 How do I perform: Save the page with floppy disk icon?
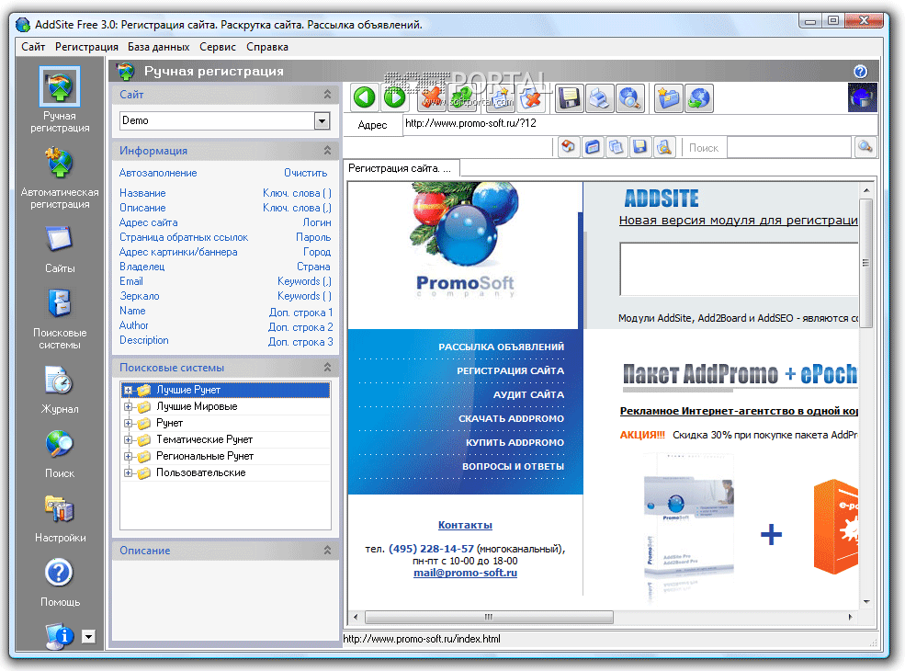coord(569,97)
